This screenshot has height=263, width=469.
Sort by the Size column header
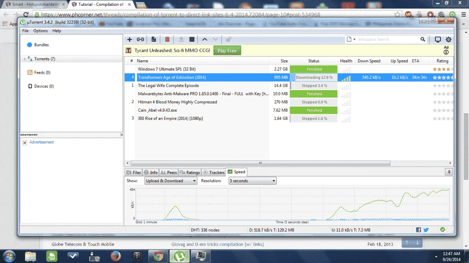[x=279, y=61]
